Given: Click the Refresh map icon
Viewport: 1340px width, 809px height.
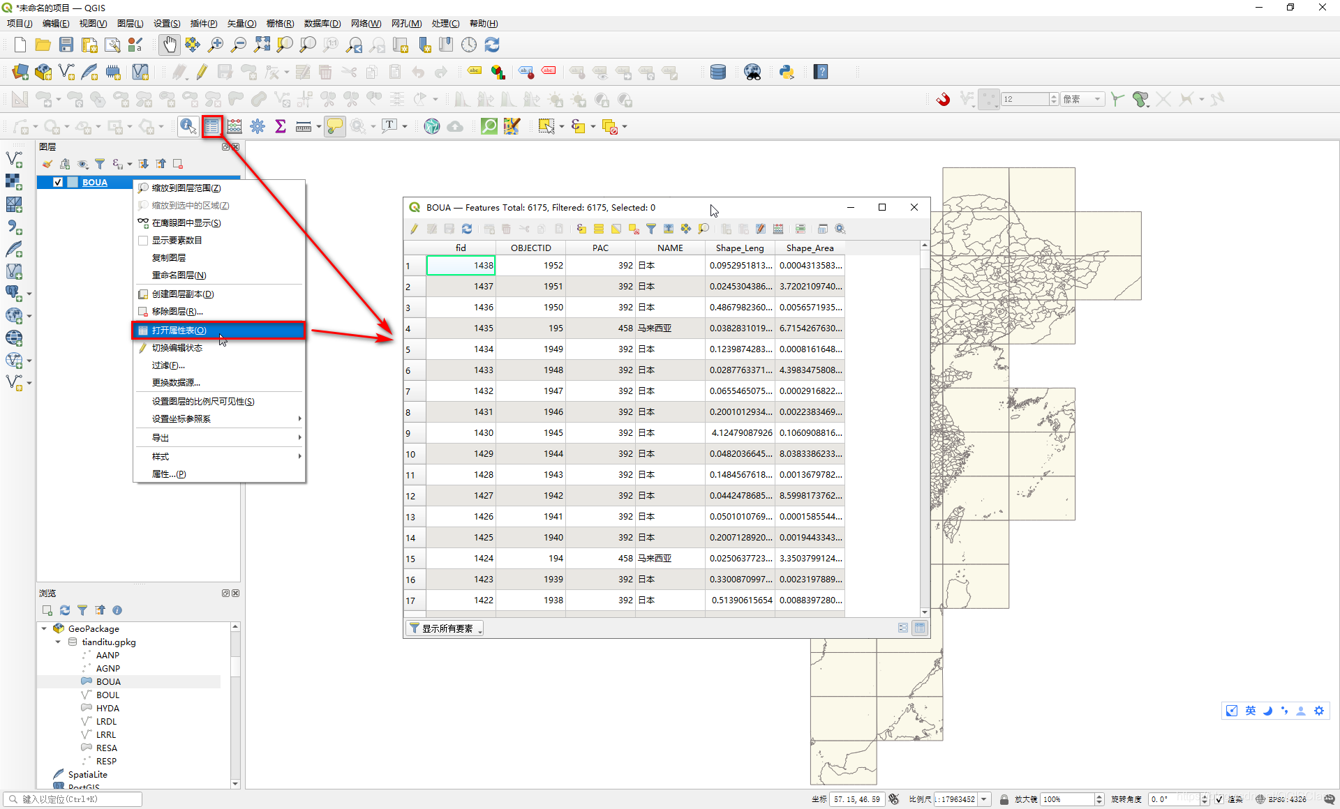Looking at the screenshot, I should (x=492, y=45).
